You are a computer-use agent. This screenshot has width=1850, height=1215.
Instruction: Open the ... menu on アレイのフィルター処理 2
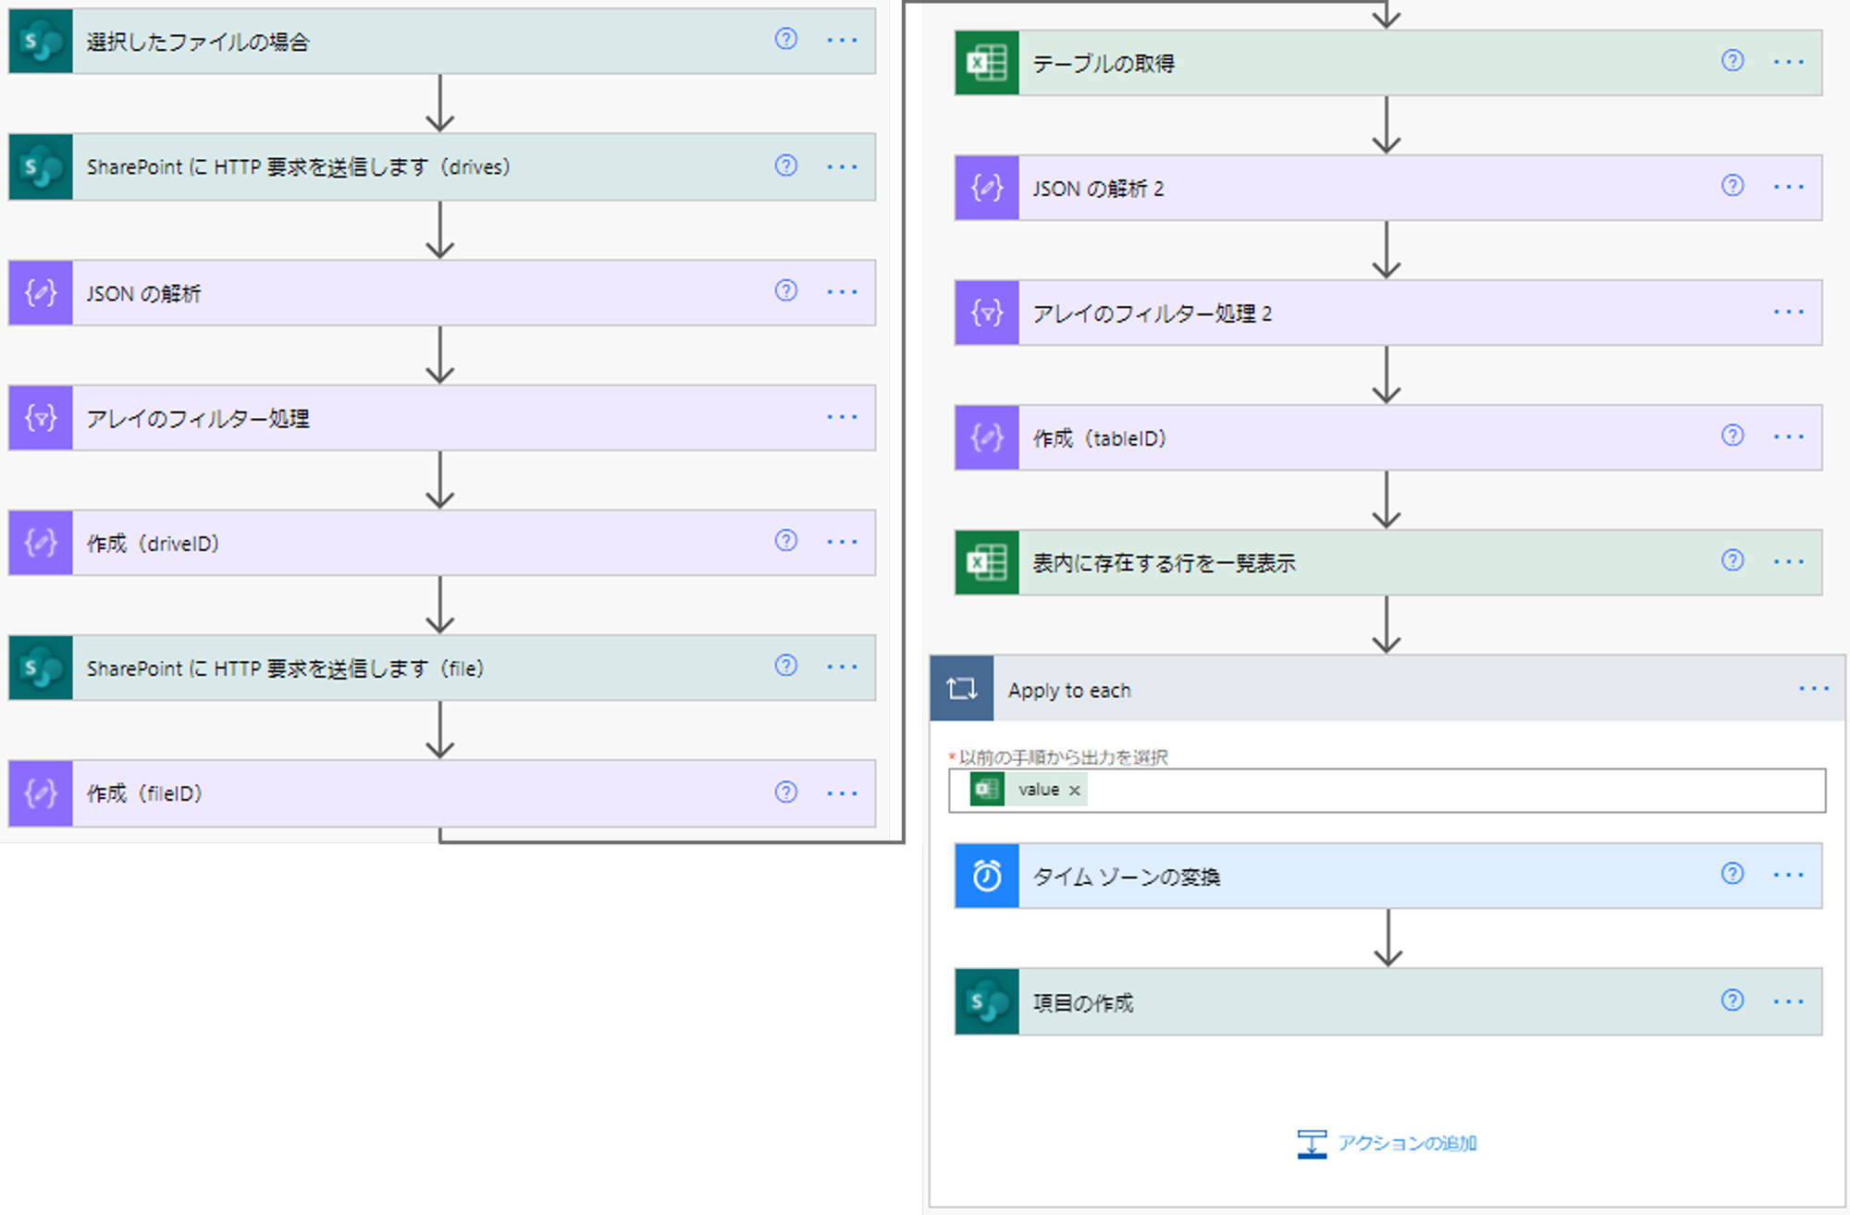click(1791, 312)
